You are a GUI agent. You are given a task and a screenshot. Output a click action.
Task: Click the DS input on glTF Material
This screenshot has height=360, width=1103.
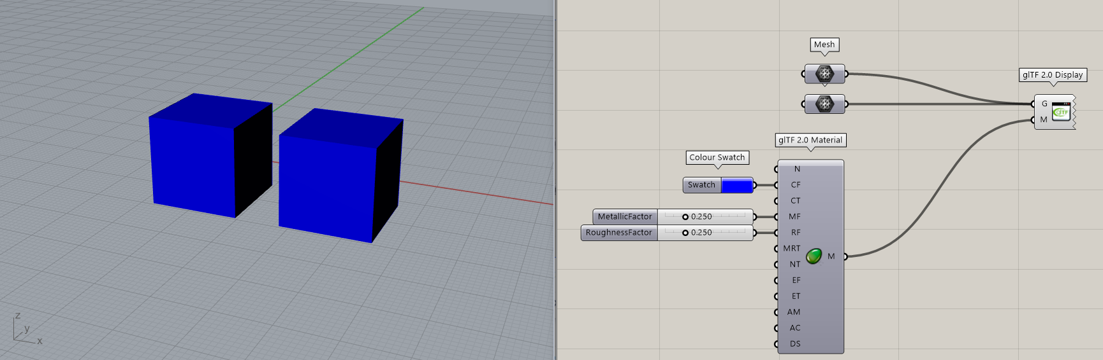[794, 344]
